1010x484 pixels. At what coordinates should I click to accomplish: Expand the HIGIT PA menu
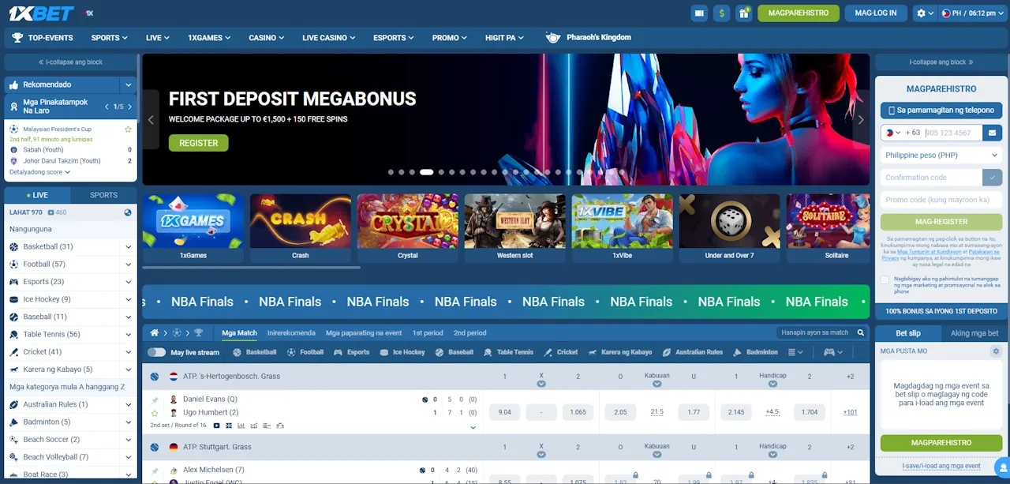tap(504, 37)
